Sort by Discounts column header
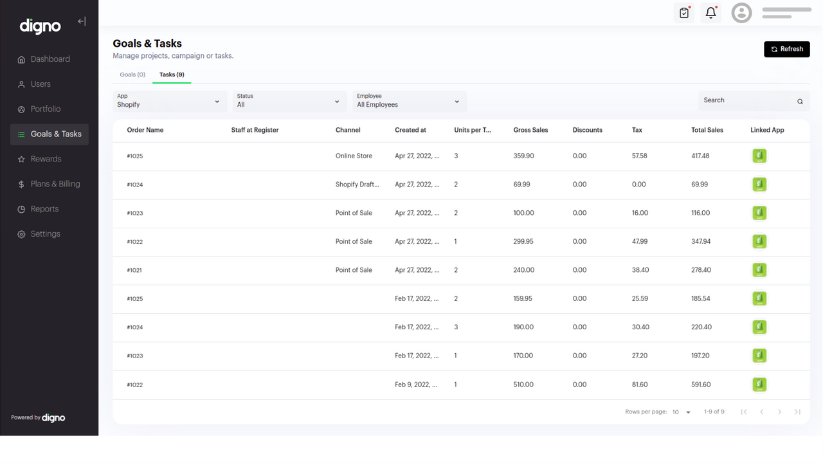 (x=588, y=130)
